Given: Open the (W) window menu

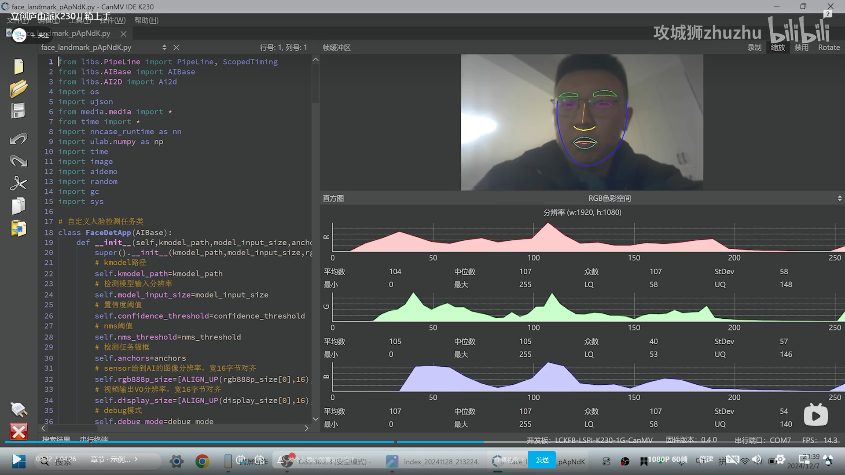Looking at the screenshot, I should 113,20.
